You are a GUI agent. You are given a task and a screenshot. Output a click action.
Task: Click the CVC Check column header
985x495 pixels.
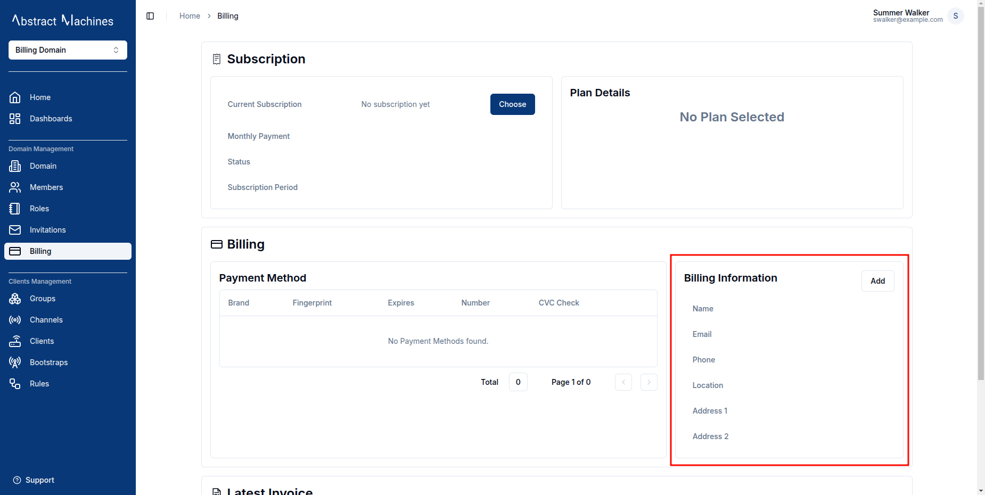559,303
